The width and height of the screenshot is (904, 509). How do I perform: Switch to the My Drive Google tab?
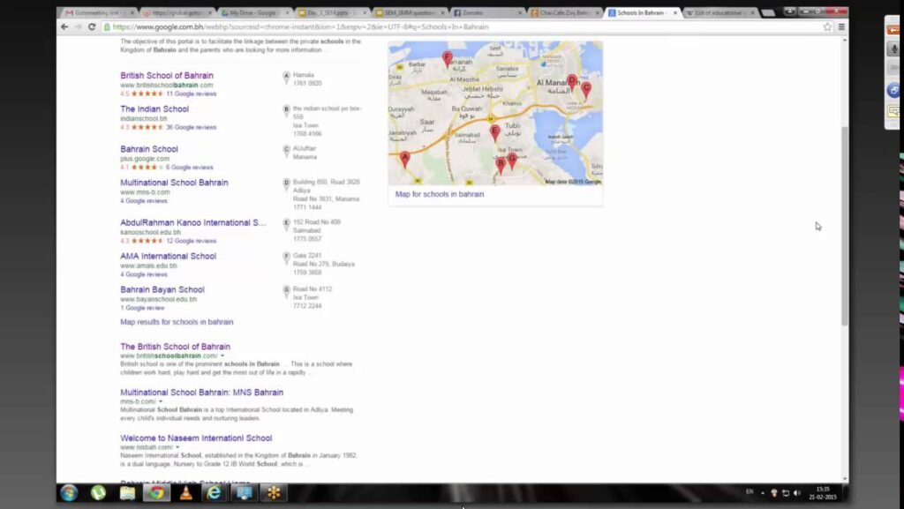point(253,12)
